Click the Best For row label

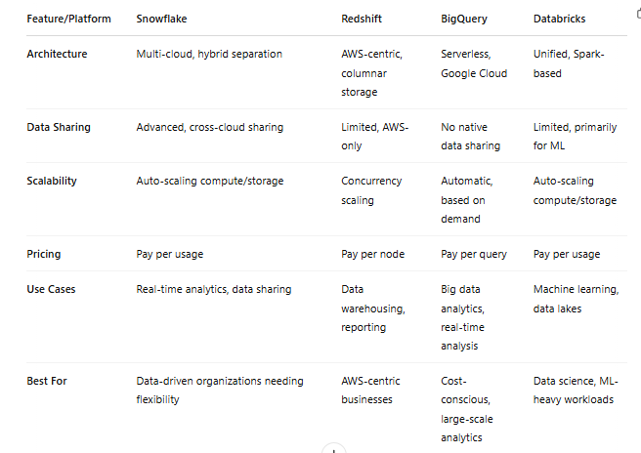point(47,381)
